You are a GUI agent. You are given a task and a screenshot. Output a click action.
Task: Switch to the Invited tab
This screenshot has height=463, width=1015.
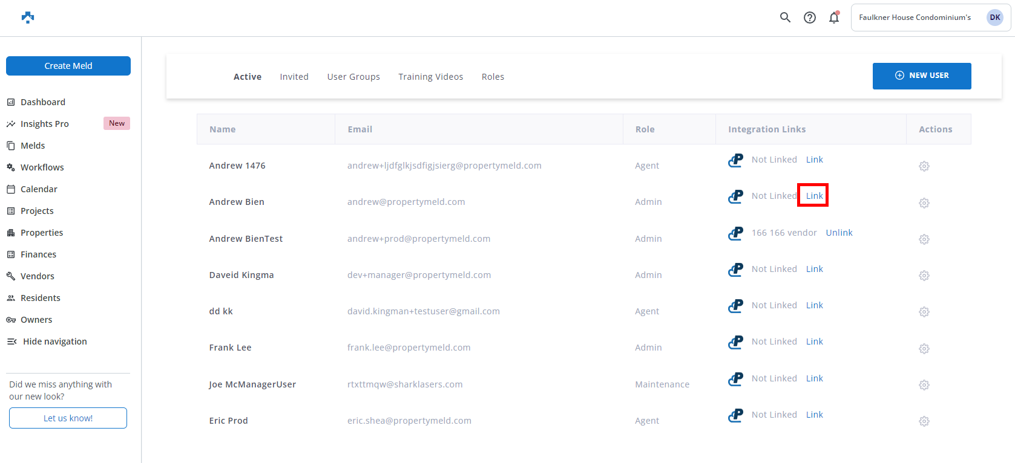click(294, 77)
